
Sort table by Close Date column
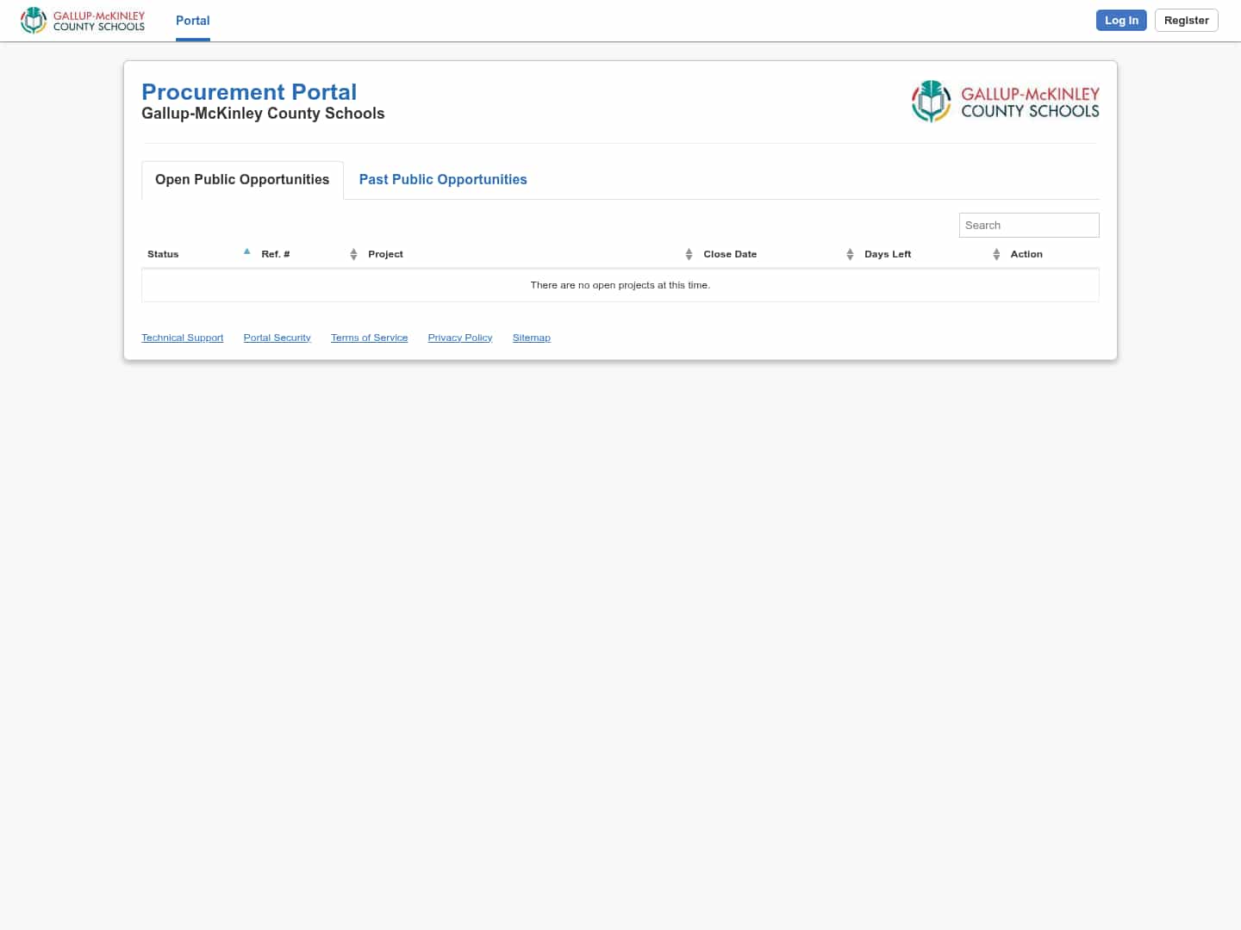point(778,254)
